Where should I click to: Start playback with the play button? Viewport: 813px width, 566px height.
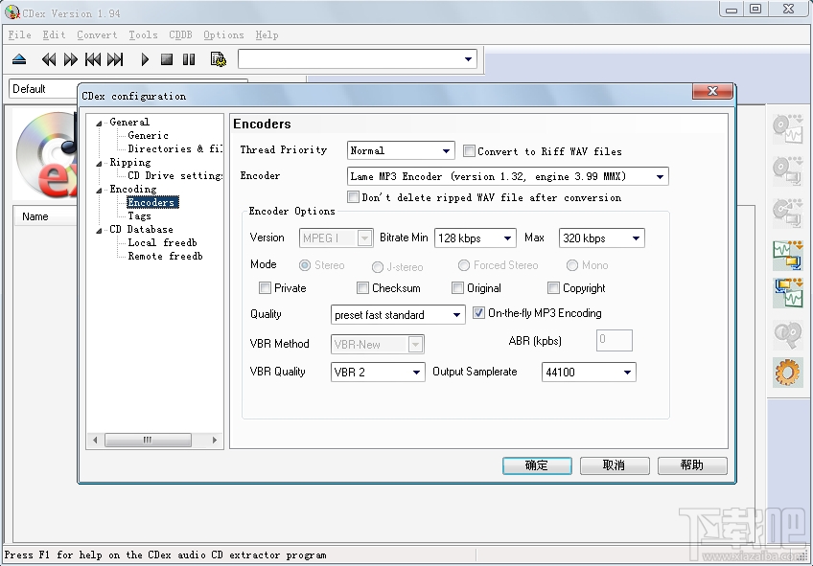pyautogui.click(x=145, y=59)
